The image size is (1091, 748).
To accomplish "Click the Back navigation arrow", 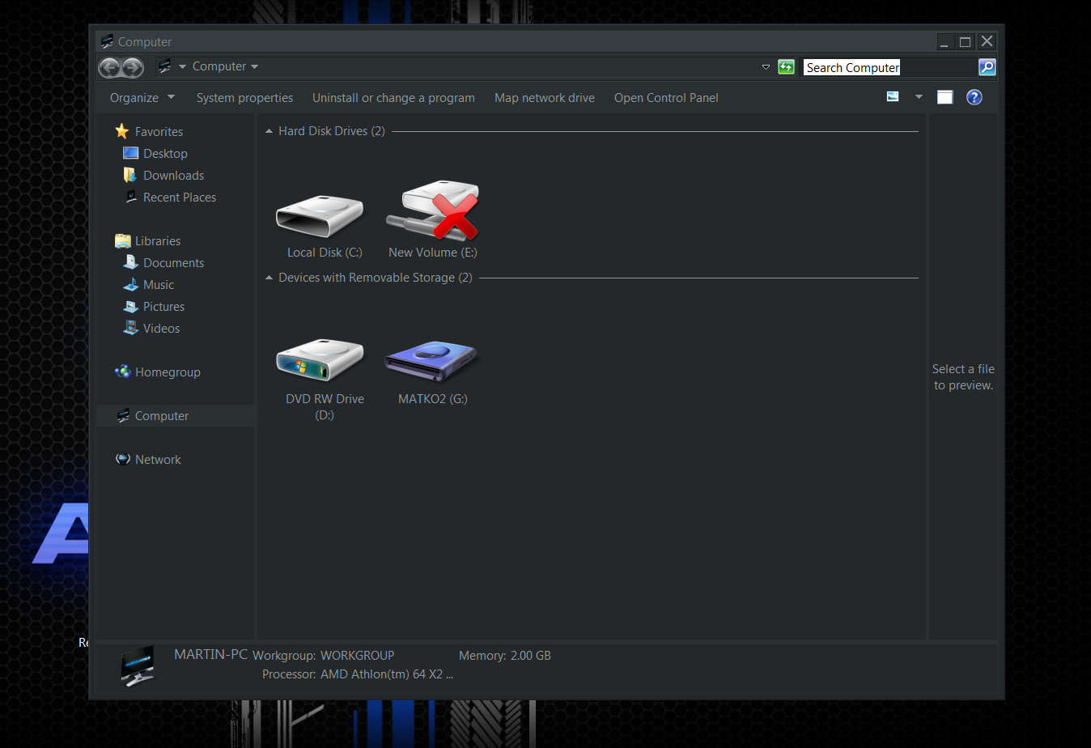I will point(109,67).
